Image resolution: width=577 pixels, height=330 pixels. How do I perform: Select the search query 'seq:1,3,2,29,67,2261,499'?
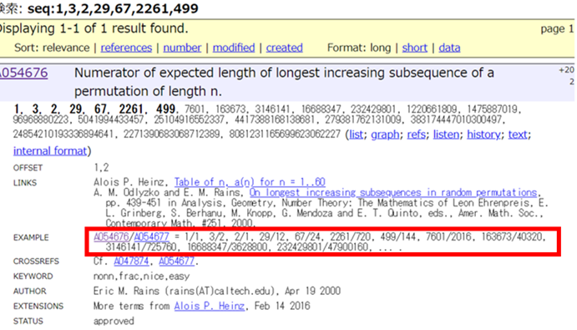pyautogui.click(x=113, y=8)
